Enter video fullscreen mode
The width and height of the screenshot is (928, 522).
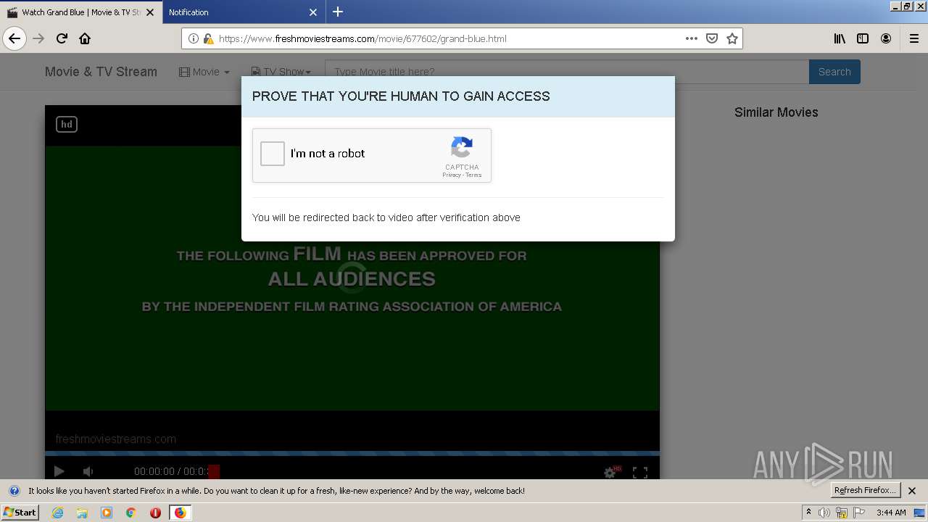click(640, 472)
